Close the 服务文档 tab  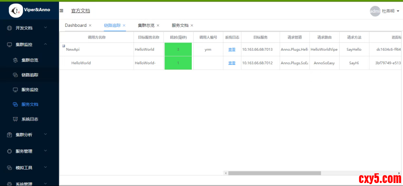click(x=192, y=25)
